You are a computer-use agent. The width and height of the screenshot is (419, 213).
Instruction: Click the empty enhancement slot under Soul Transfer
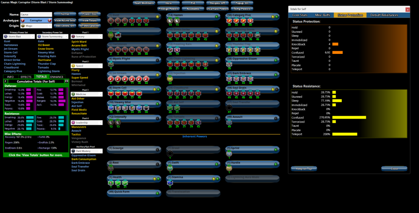(x=229, y=107)
